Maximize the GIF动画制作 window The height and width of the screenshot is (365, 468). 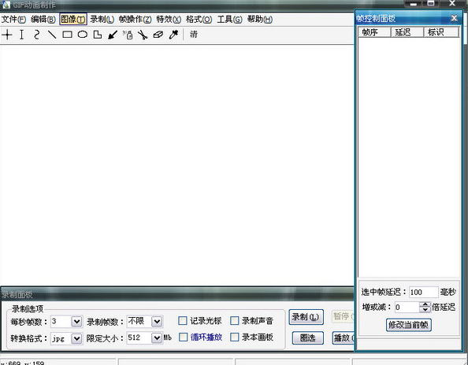click(x=431, y=3)
